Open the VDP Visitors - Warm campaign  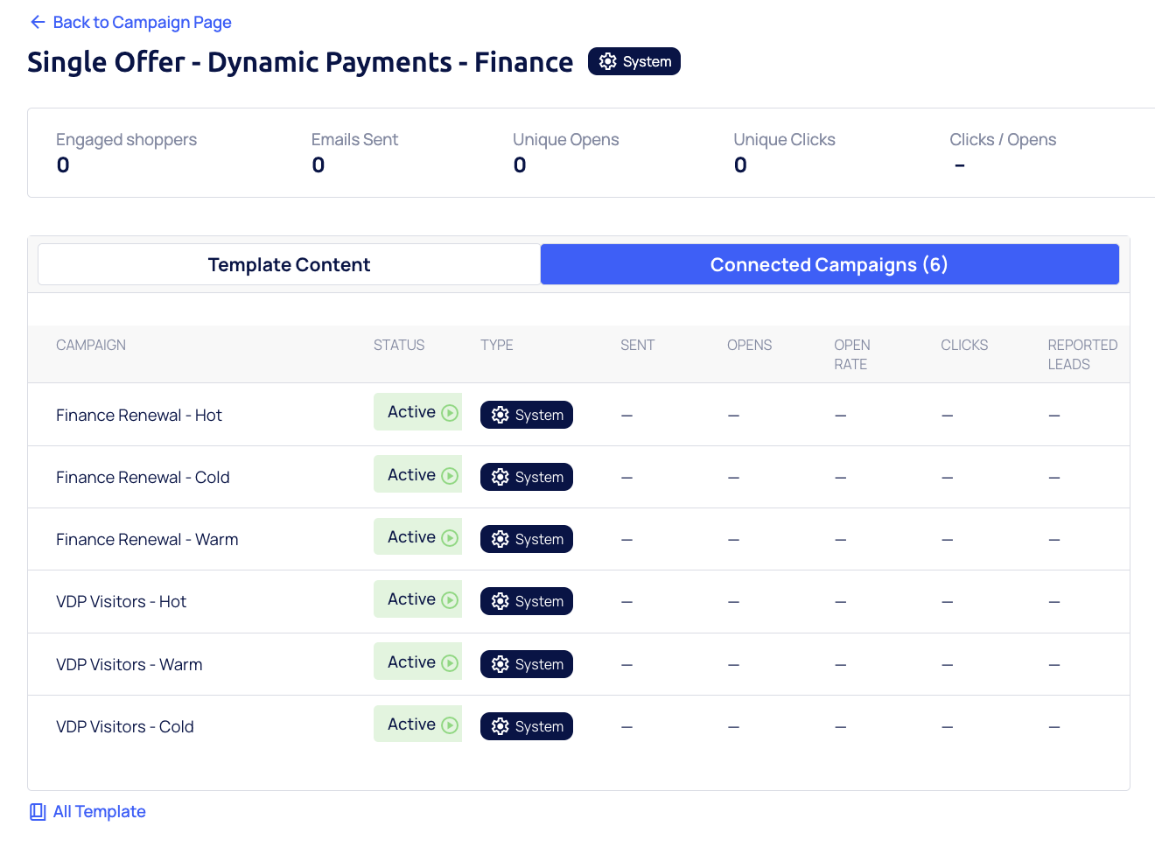pyautogui.click(x=129, y=664)
